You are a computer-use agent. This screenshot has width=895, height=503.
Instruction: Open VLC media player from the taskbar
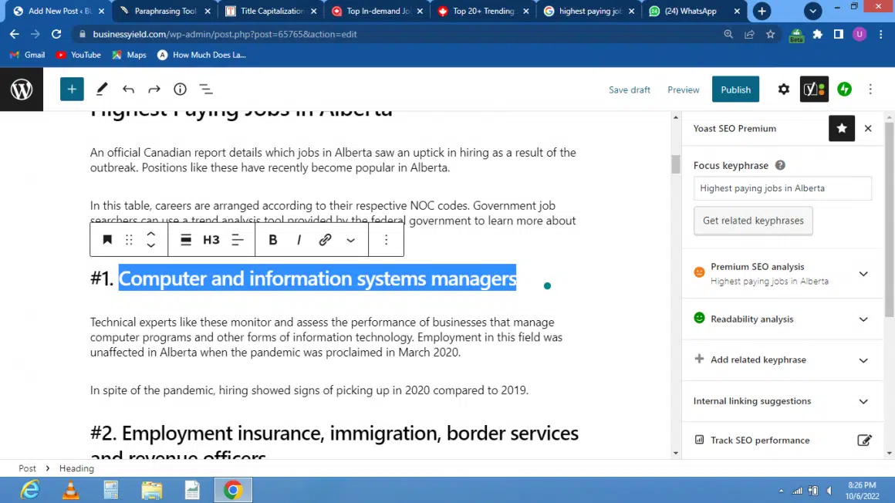[71, 490]
